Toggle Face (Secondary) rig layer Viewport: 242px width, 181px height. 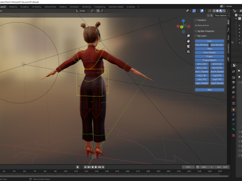[x=217, y=45]
